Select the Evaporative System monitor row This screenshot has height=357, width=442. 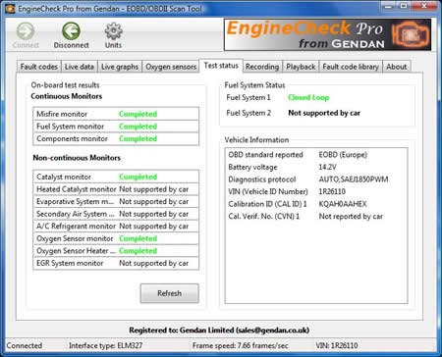[x=116, y=202]
